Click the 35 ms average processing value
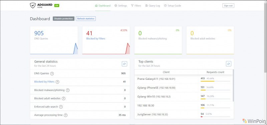Viewport: 267px width, 125px height. (x=122, y=115)
